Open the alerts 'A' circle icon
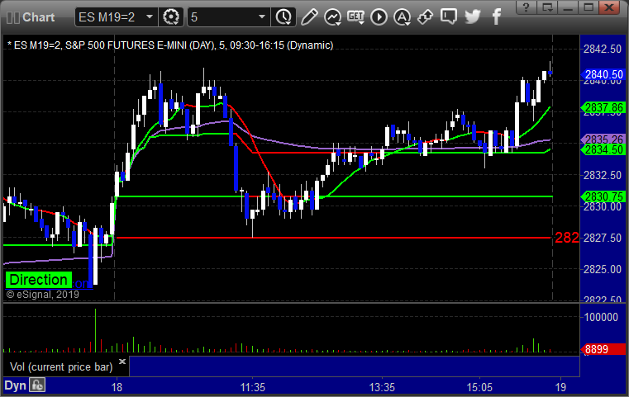 (x=402, y=17)
